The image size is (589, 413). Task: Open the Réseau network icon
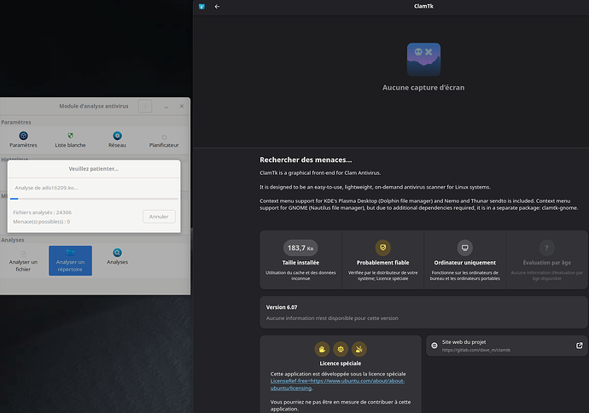coord(117,136)
